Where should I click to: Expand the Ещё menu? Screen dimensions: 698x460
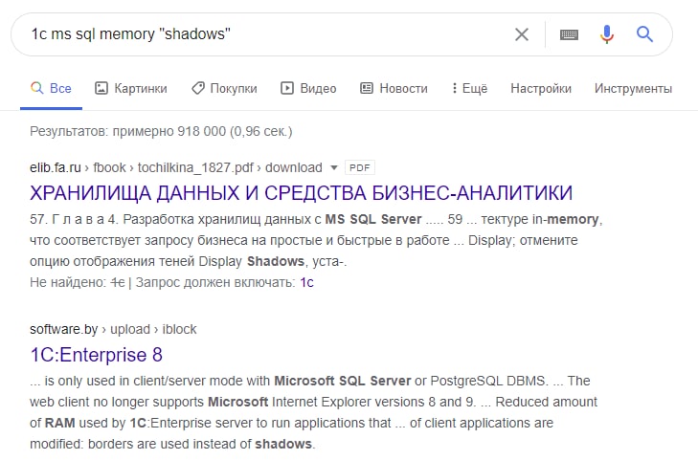(x=469, y=88)
